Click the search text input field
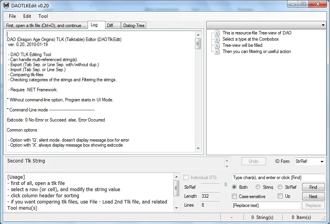Screen dimensions: 330x224 point(278,178)
